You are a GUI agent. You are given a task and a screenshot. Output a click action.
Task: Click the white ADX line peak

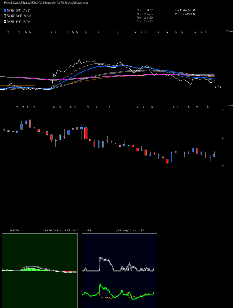click(x=101, y=258)
